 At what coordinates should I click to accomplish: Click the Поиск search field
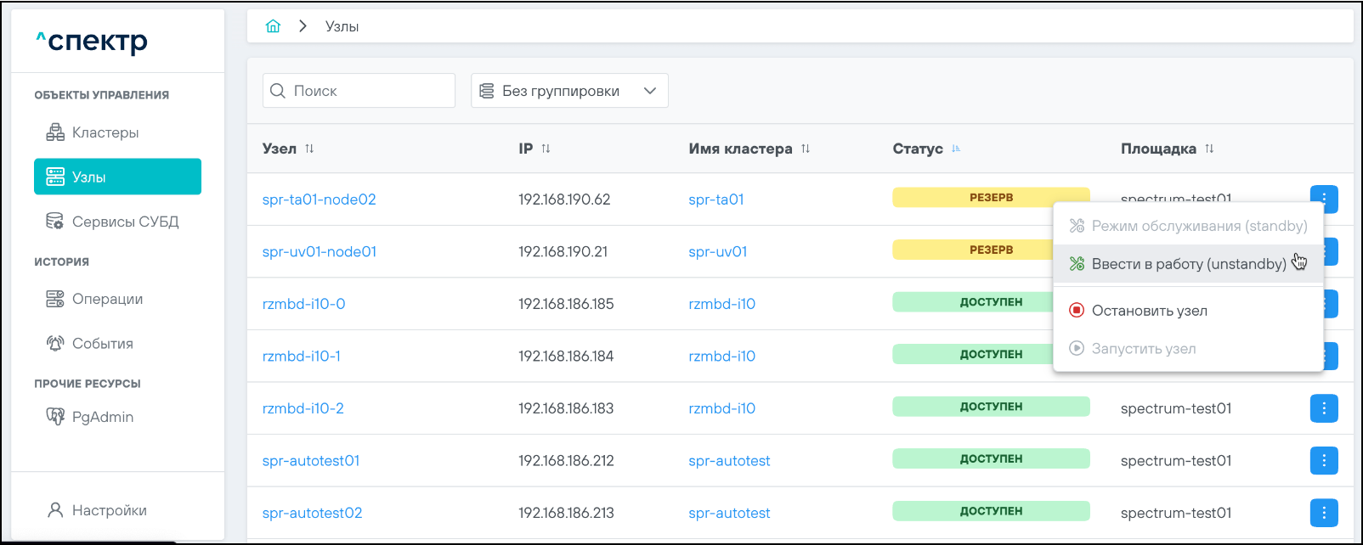point(370,91)
